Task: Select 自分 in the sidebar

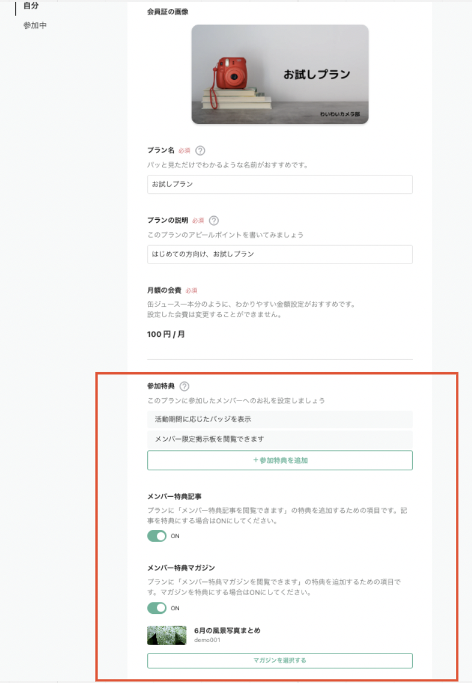Action: point(31,6)
